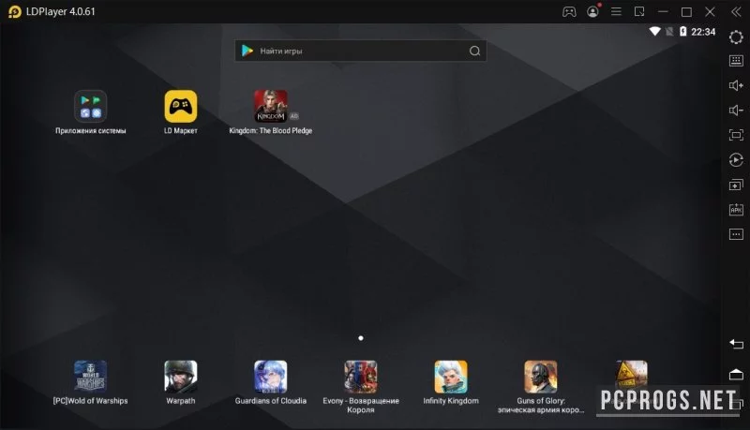Launch [PC]Wold of Warships
This screenshot has width=750, height=430.
point(90,377)
